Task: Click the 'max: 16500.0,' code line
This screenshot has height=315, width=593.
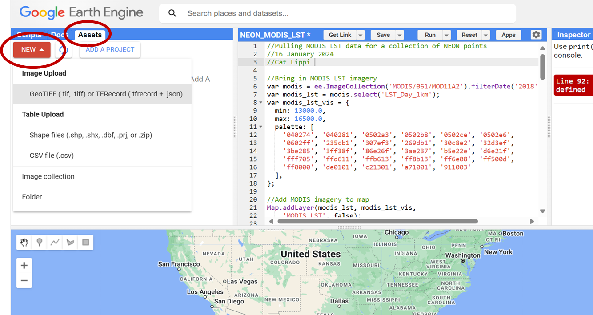Action: pyautogui.click(x=300, y=119)
